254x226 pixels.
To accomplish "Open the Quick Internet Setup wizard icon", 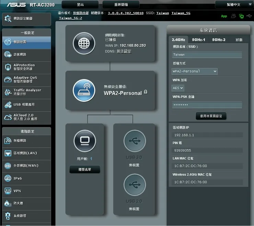I will tap(8, 18).
